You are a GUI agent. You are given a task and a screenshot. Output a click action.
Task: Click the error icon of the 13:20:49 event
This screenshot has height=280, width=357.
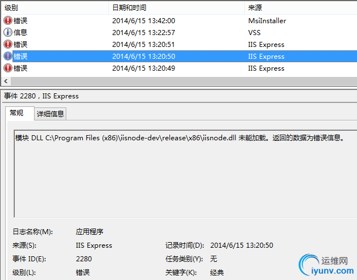[x=8, y=68]
